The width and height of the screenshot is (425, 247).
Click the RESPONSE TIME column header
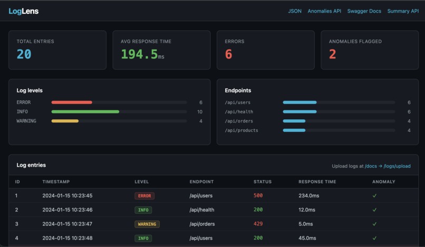[x=317, y=182]
